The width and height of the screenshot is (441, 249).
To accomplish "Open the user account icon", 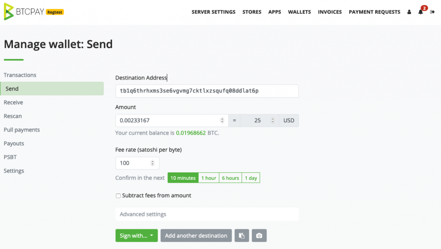I will click(409, 12).
